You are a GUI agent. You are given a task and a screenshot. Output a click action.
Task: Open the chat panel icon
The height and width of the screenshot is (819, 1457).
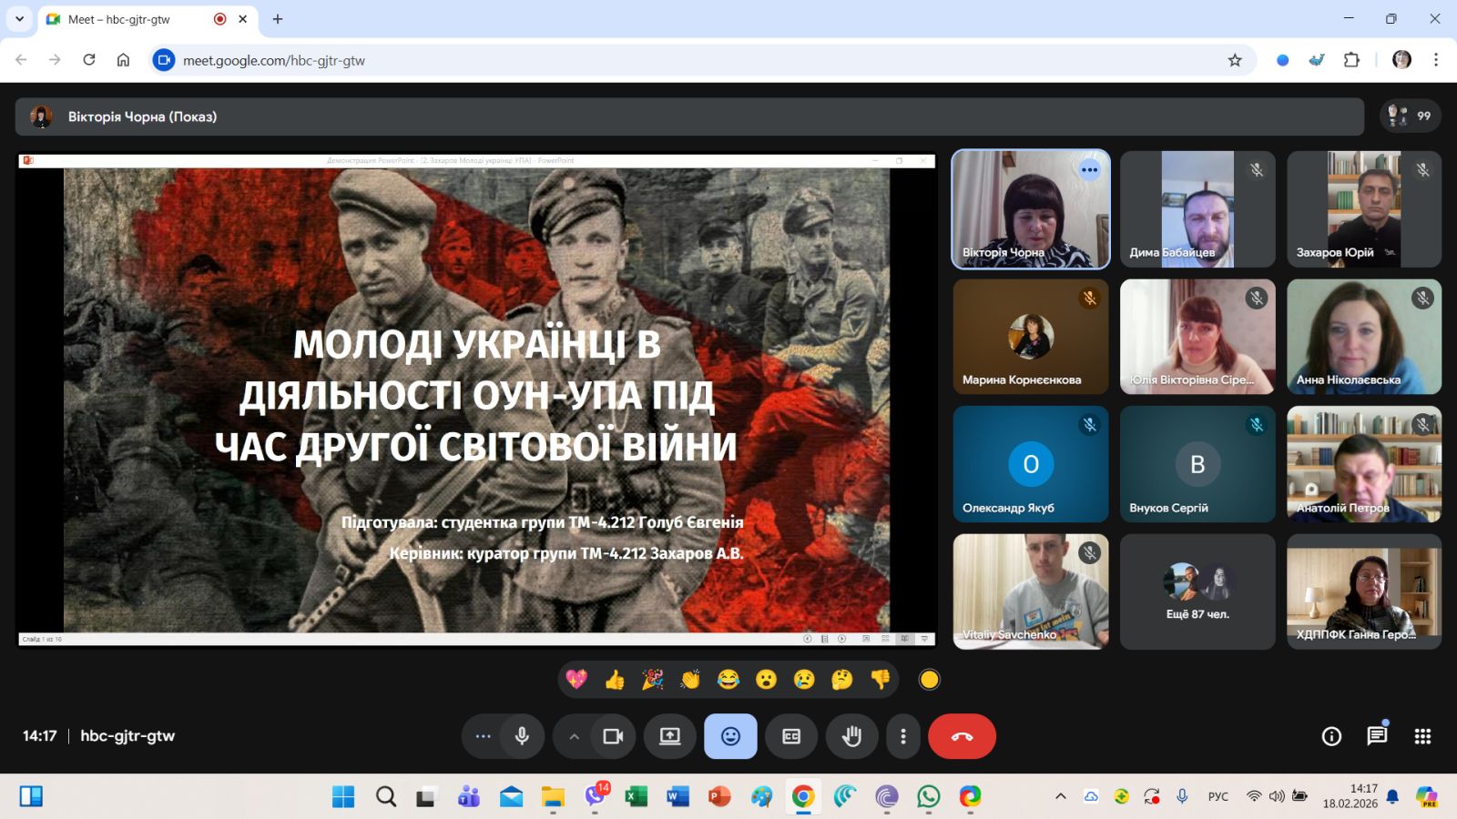[1376, 736]
